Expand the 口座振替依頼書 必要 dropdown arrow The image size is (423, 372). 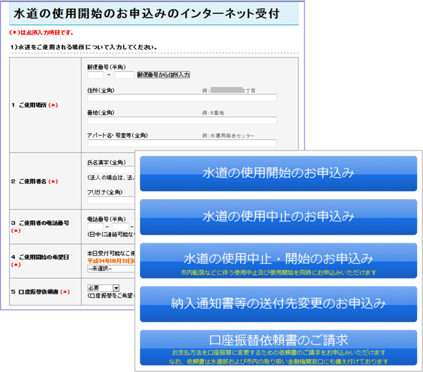pos(116,288)
